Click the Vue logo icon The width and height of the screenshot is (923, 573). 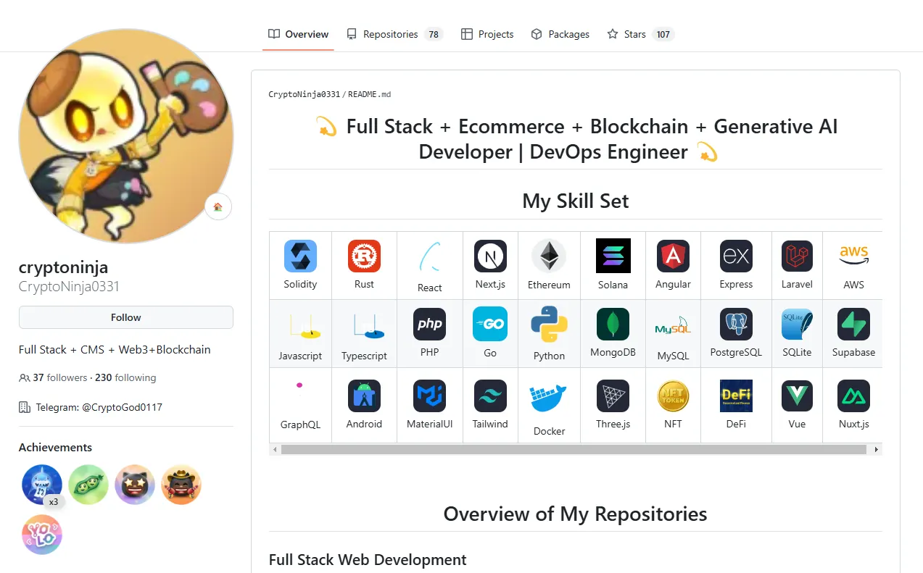(797, 396)
